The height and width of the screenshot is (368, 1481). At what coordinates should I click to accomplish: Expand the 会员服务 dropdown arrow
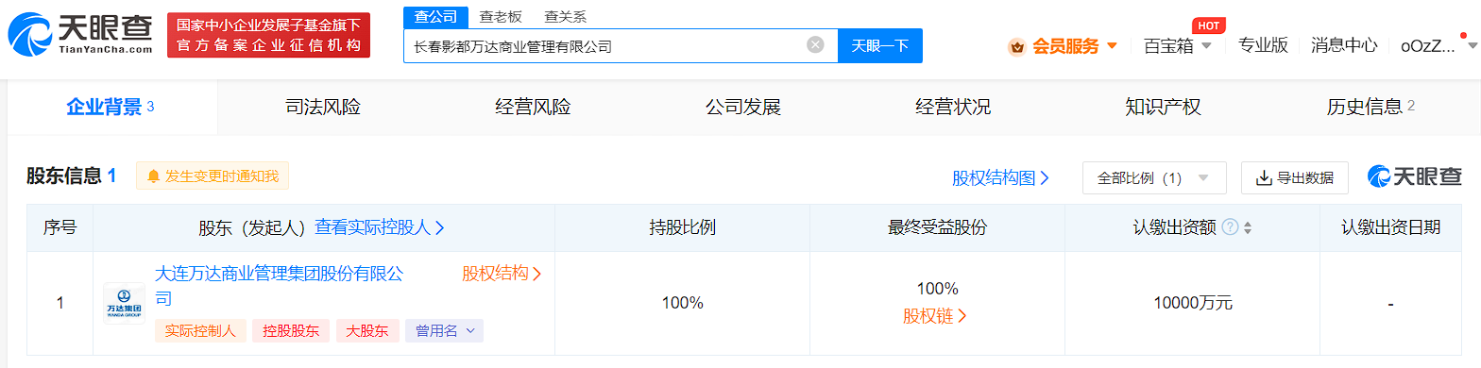click(x=1112, y=46)
